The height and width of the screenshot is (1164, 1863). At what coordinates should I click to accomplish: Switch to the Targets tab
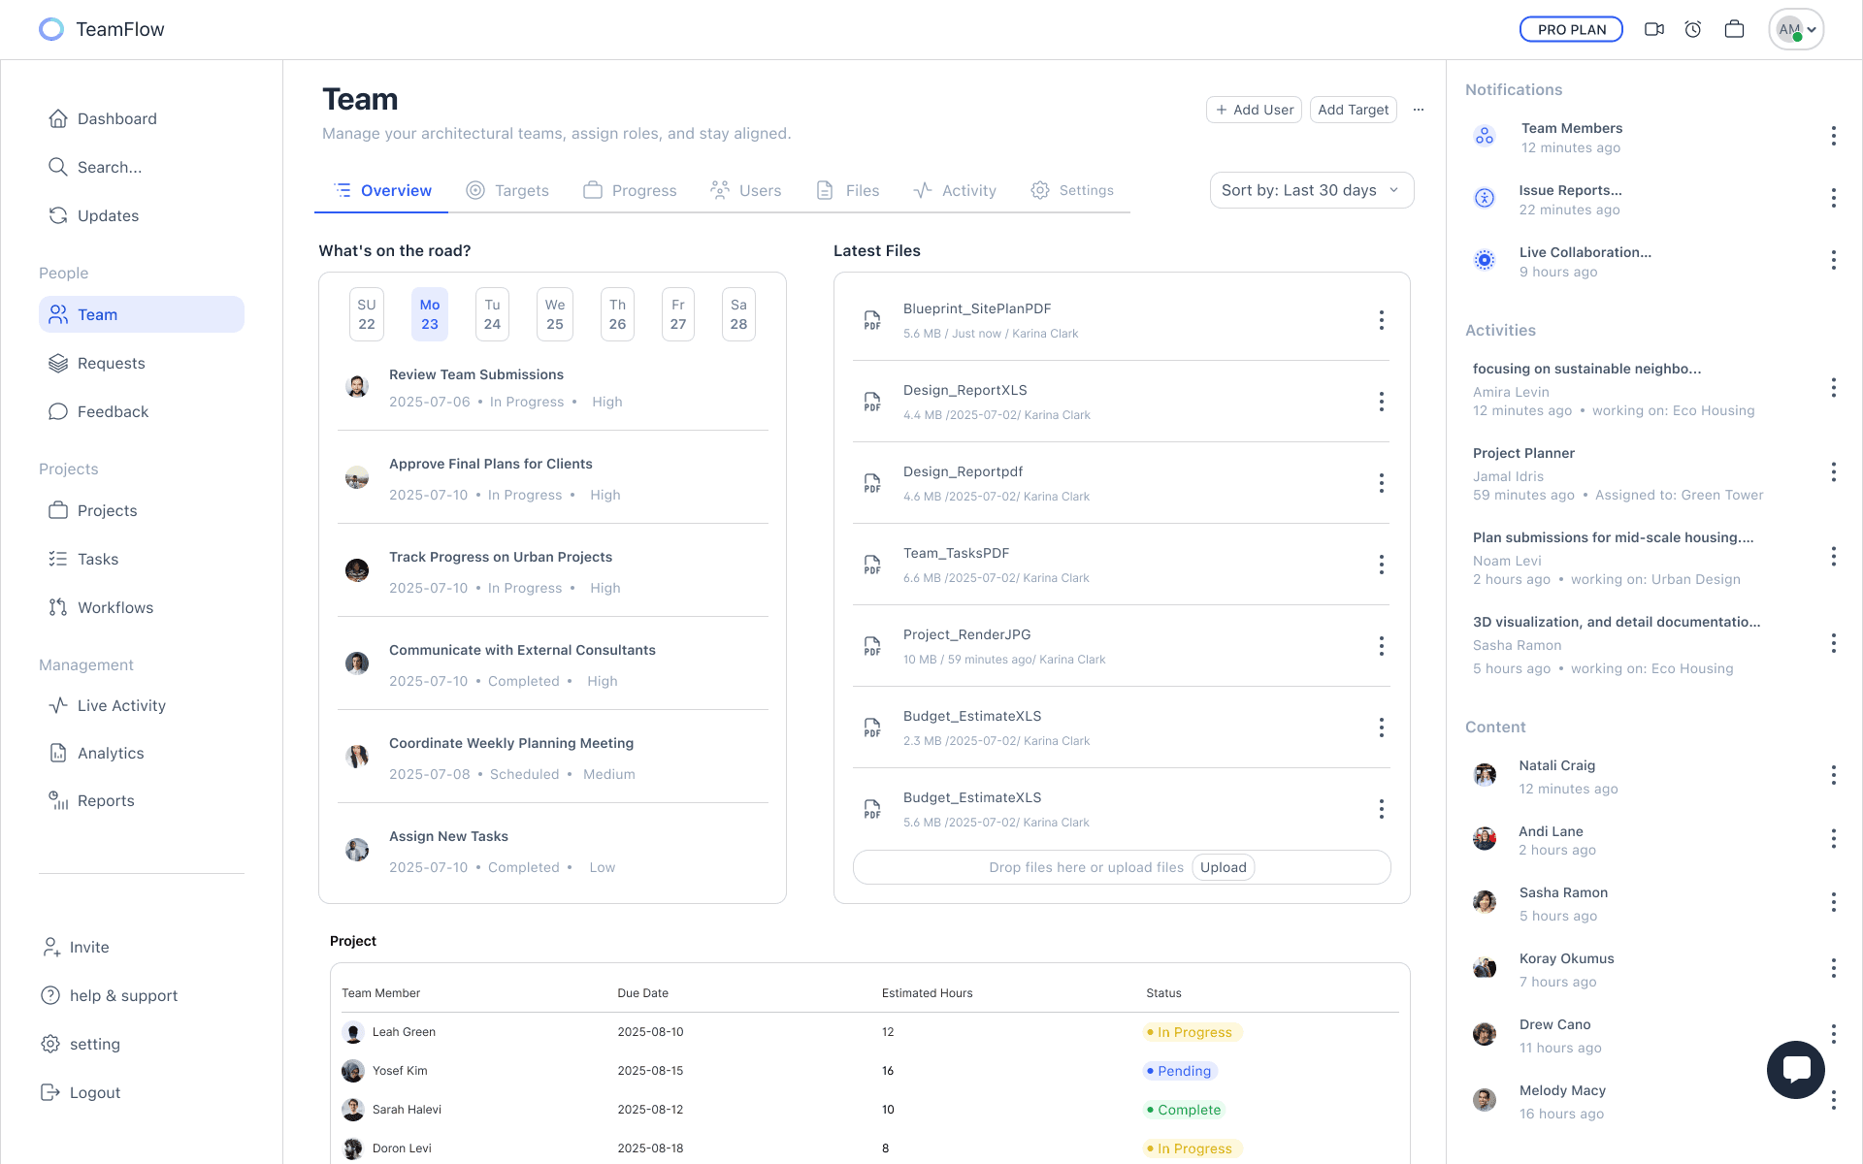507,190
